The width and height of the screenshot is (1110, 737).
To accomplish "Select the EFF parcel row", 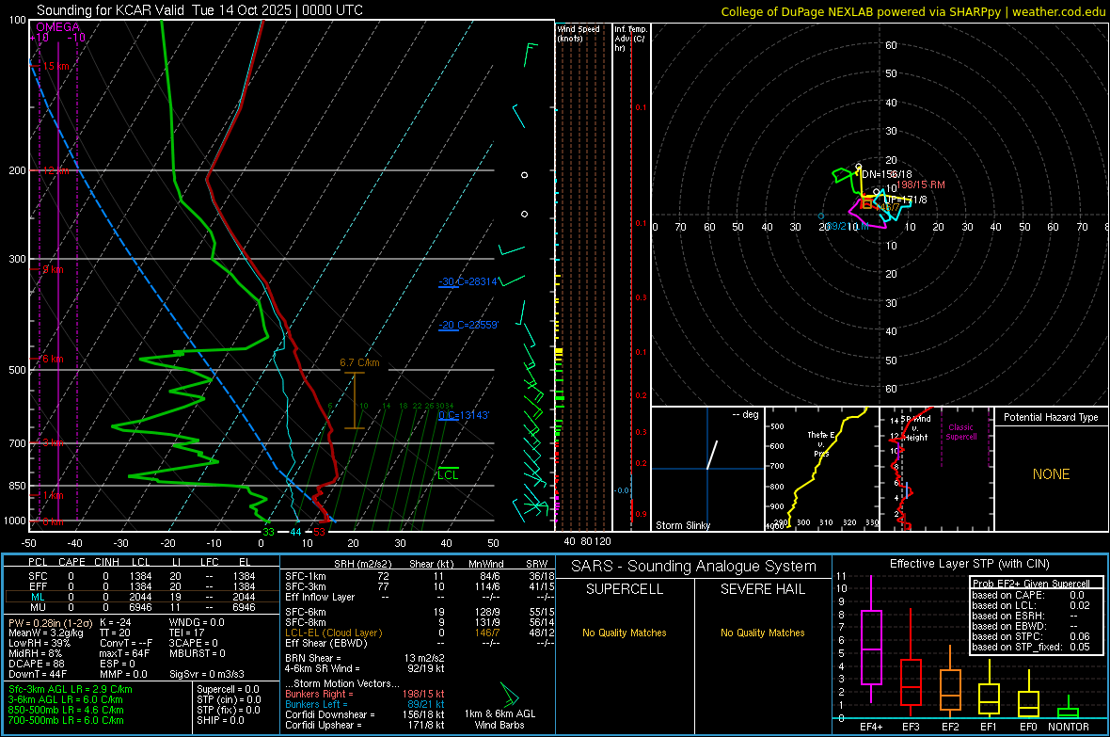I will tap(142, 586).
